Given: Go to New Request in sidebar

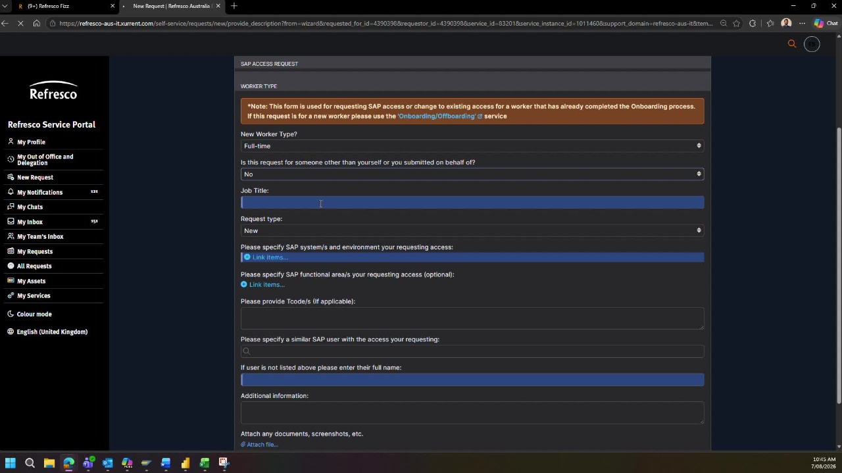Looking at the screenshot, I should [x=35, y=178].
